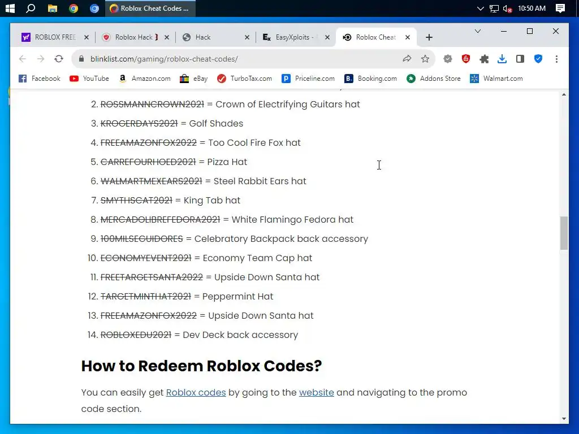579x434 pixels.
Task: Open a new browser tab
Action: pos(429,37)
